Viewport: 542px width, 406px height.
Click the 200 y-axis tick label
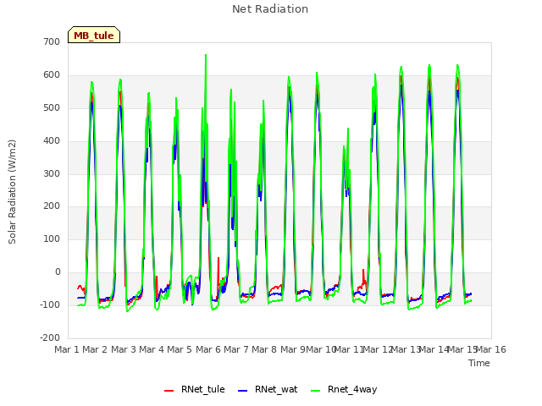tap(52, 206)
